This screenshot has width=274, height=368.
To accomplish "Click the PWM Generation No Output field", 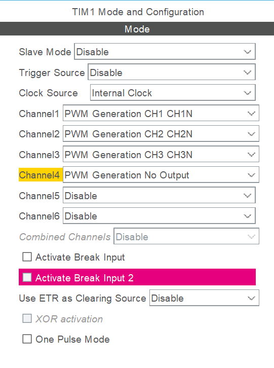I will tap(161, 175).
